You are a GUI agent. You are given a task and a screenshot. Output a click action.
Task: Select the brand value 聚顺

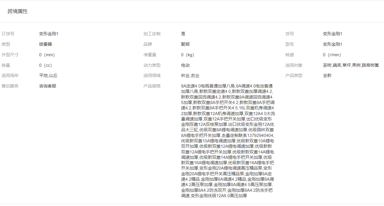[x=185, y=44]
